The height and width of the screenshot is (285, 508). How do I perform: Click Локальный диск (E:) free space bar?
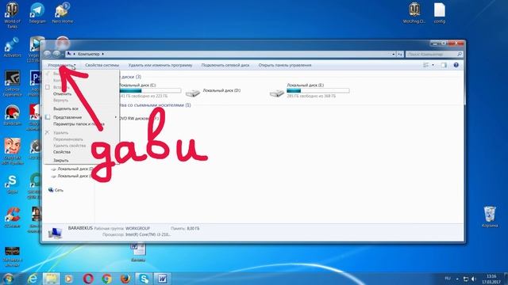click(318, 91)
